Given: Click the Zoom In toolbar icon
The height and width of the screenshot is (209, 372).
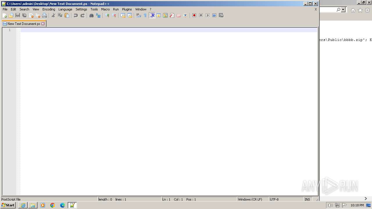Looking at the screenshot, I should 107,15.
